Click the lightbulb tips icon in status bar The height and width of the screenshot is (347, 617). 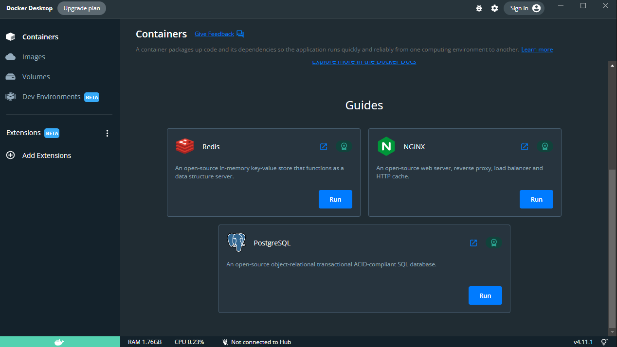(605, 342)
